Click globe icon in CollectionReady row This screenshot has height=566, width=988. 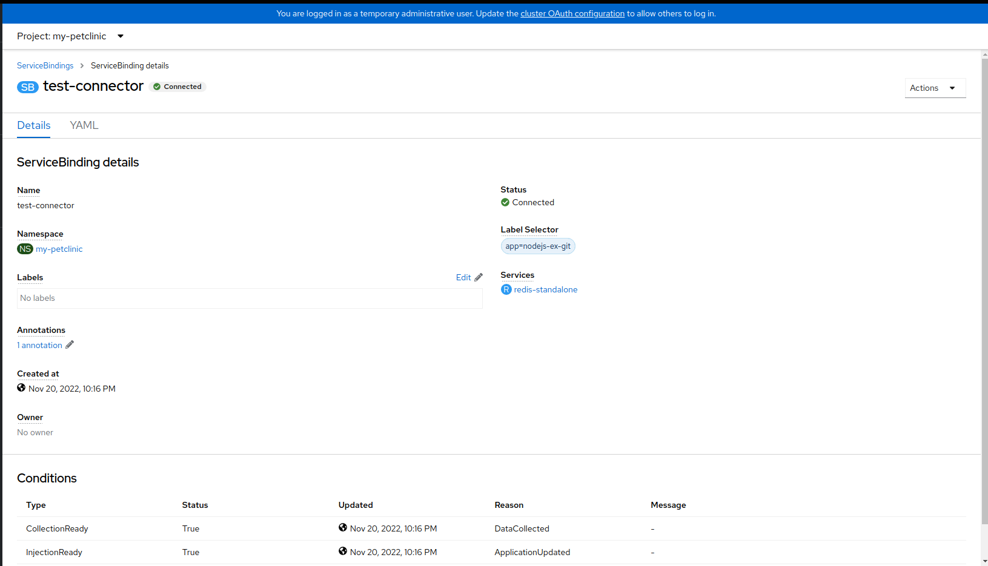(343, 528)
